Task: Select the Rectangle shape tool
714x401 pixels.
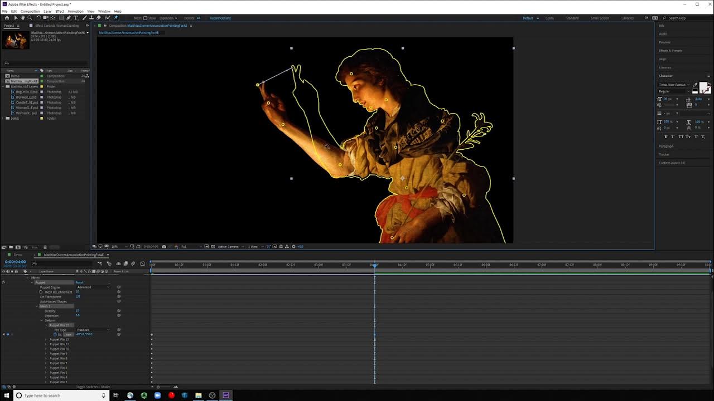Action: (61, 18)
